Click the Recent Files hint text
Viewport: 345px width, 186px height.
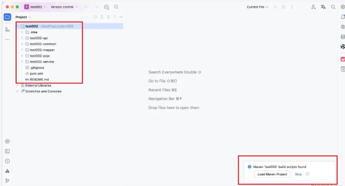click(162, 90)
